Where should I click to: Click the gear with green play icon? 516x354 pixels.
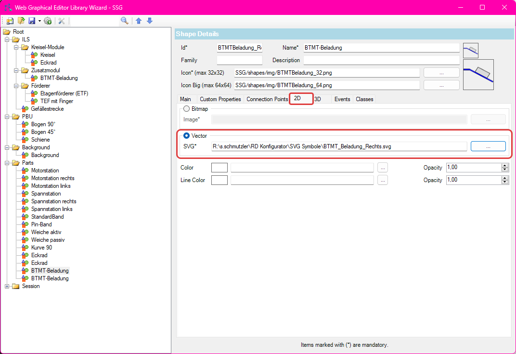tap(48, 21)
